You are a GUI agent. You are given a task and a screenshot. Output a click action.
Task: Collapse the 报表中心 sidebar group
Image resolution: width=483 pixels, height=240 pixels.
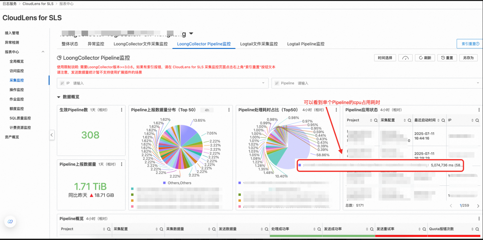tap(43, 52)
